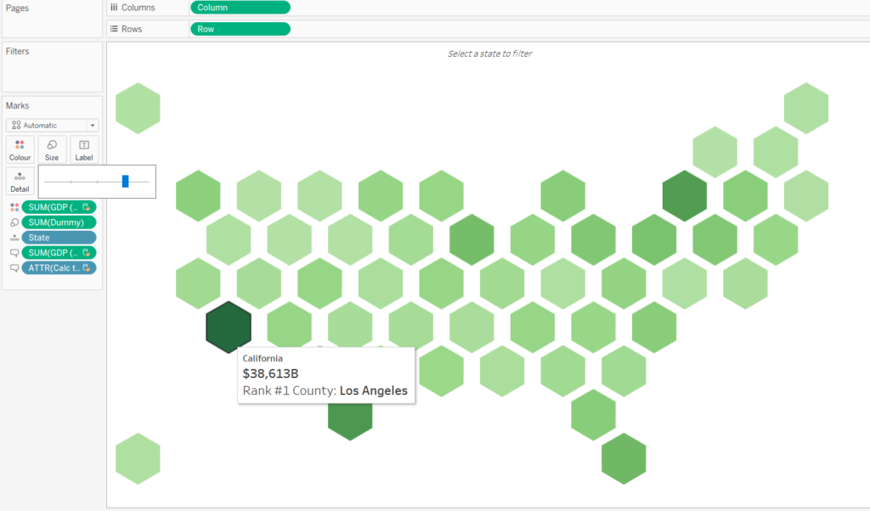Click the bottommost hexagon at lower-right of map
870x511 pixels.
pyautogui.click(x=624, y=459)
